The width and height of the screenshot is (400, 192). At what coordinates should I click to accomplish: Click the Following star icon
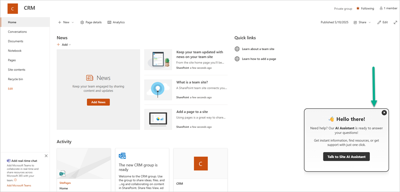coord(358,8)
